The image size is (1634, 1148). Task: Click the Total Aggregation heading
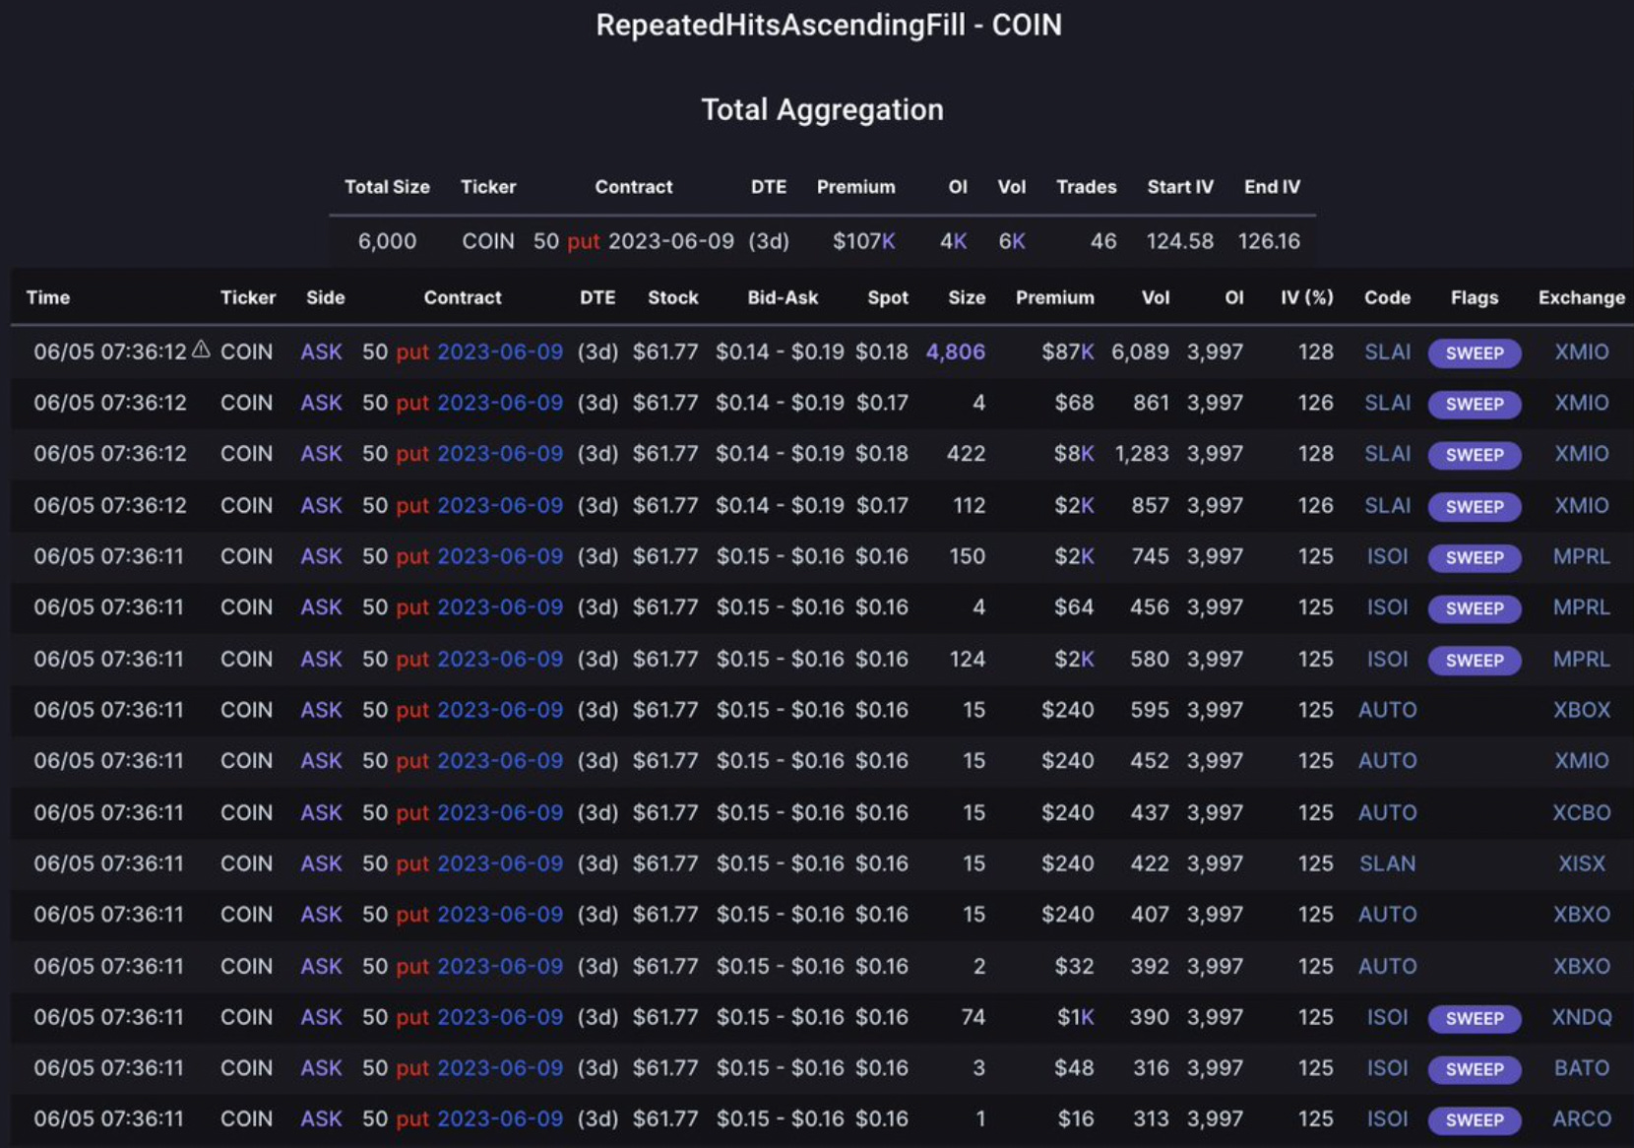click(x=822, y=109)
